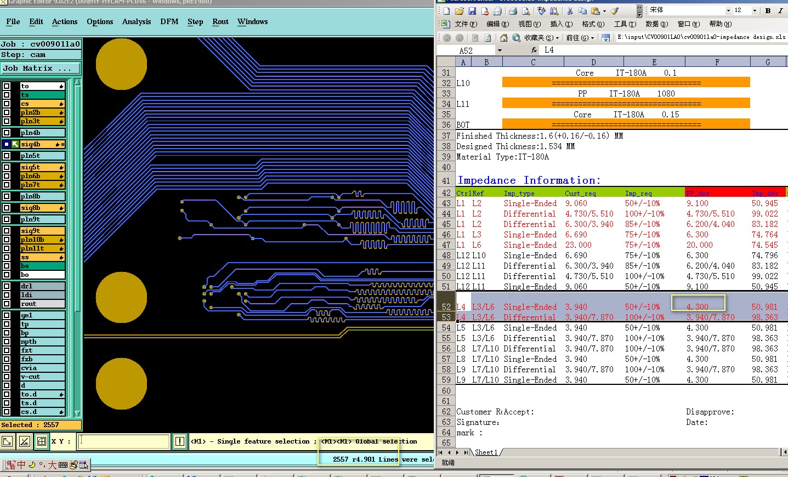Select the Sheet1 worksheet tab
Screen dimensions: 788x477
click(486, 452)
